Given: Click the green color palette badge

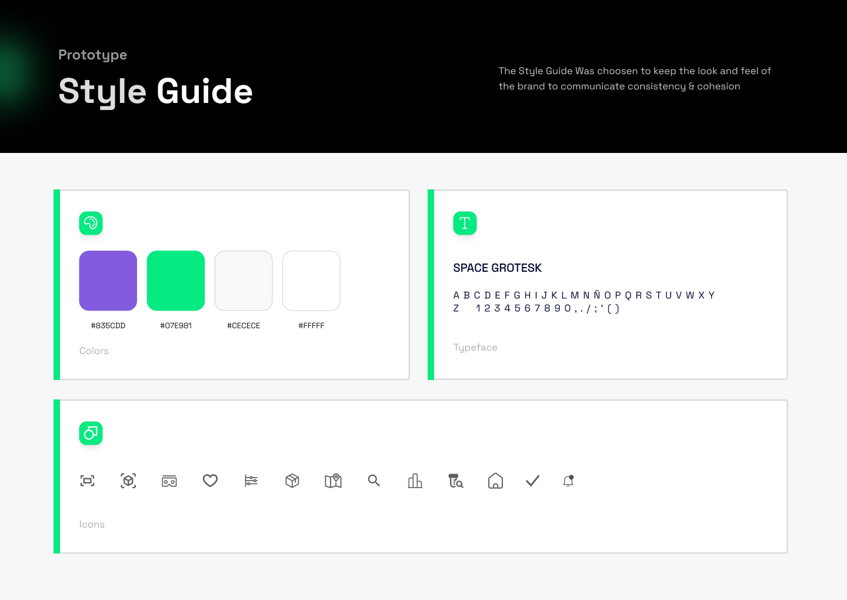Looking at the screenshot, I should (x=91, y=223).
